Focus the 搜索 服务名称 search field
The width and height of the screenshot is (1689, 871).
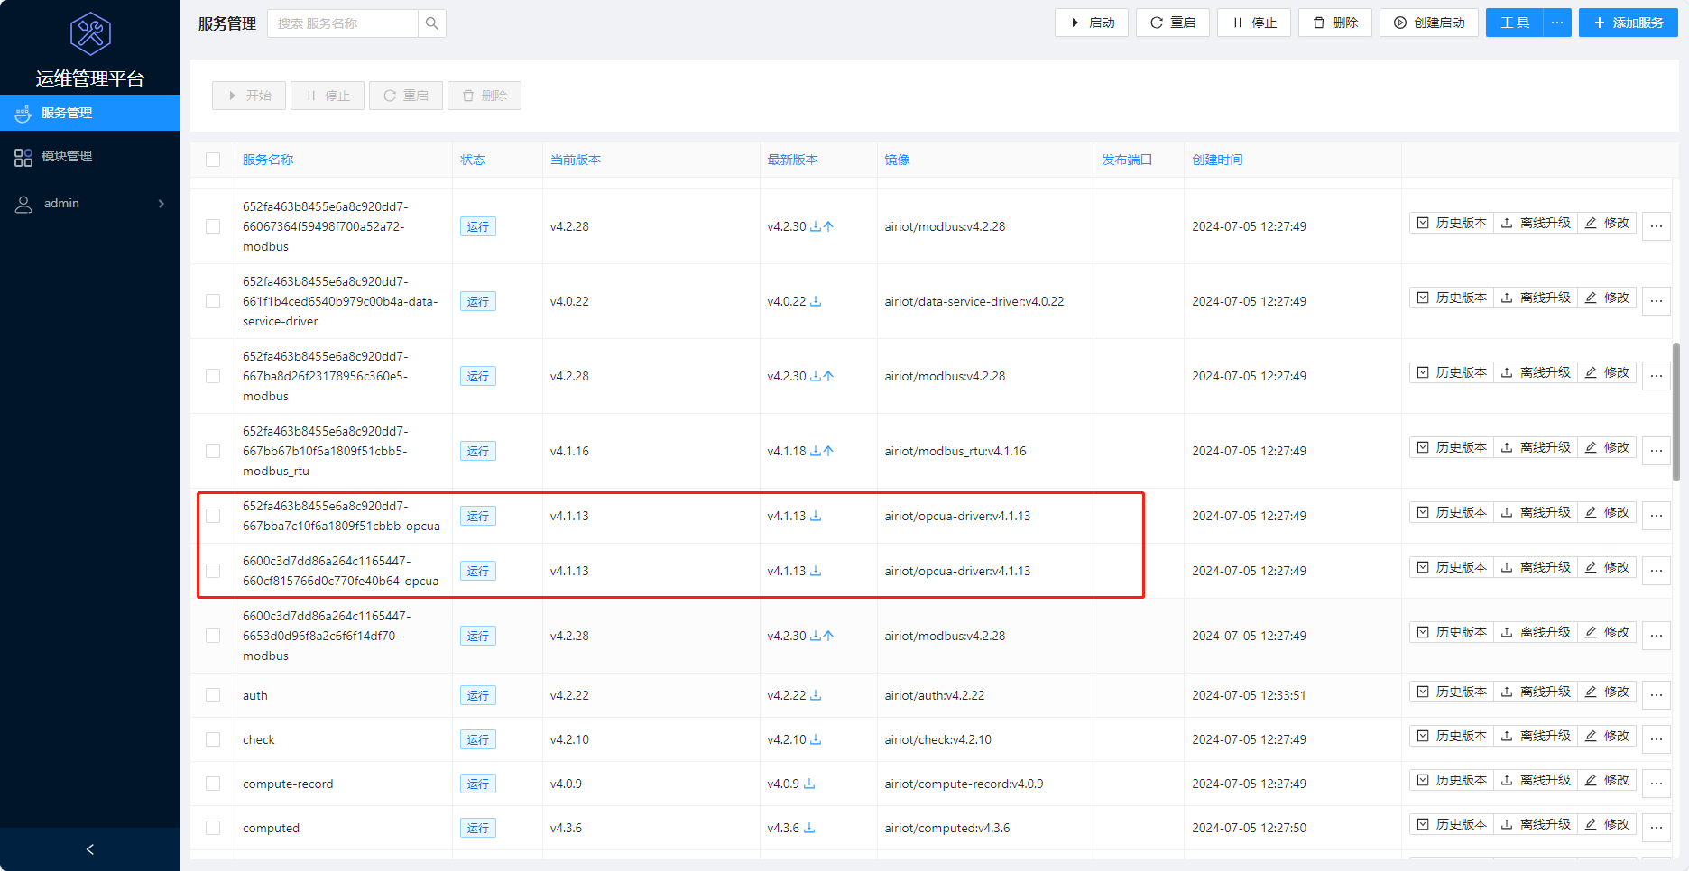(x=343, y=23)
